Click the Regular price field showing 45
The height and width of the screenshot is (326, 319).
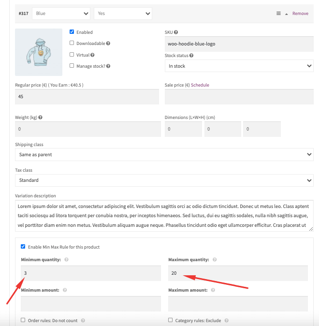coord(87,97)
